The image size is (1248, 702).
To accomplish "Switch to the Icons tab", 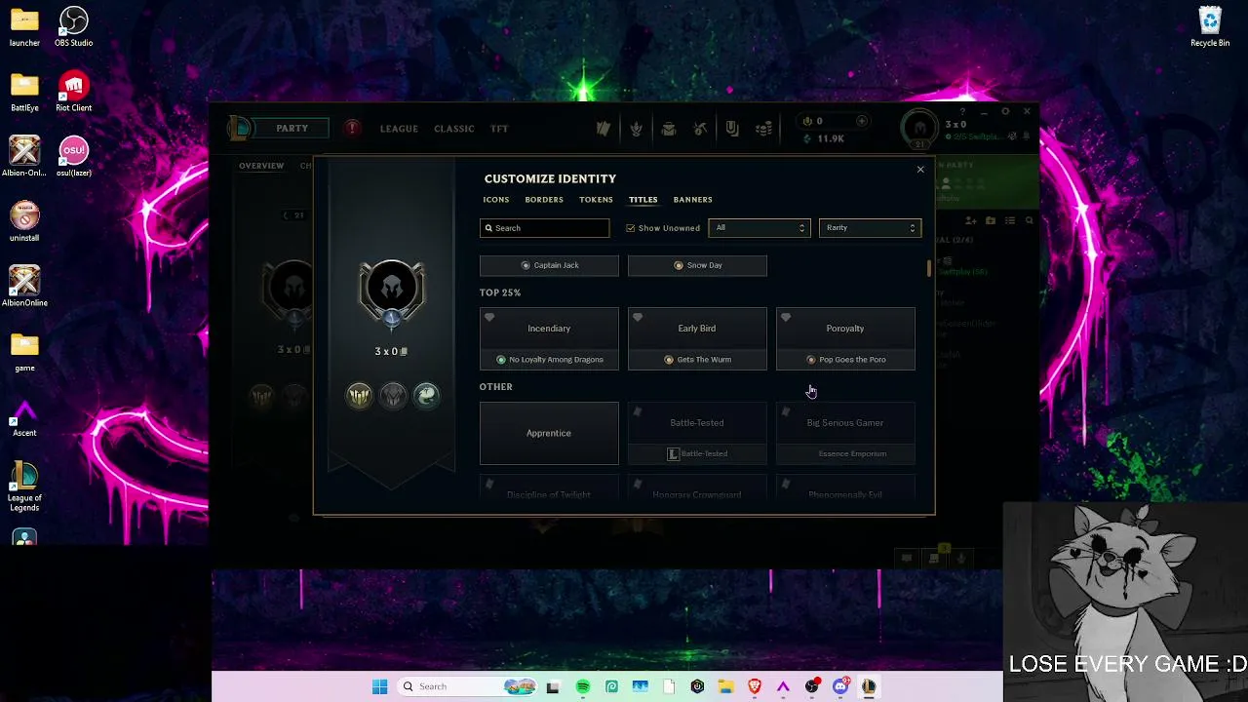I will (496, 200).
